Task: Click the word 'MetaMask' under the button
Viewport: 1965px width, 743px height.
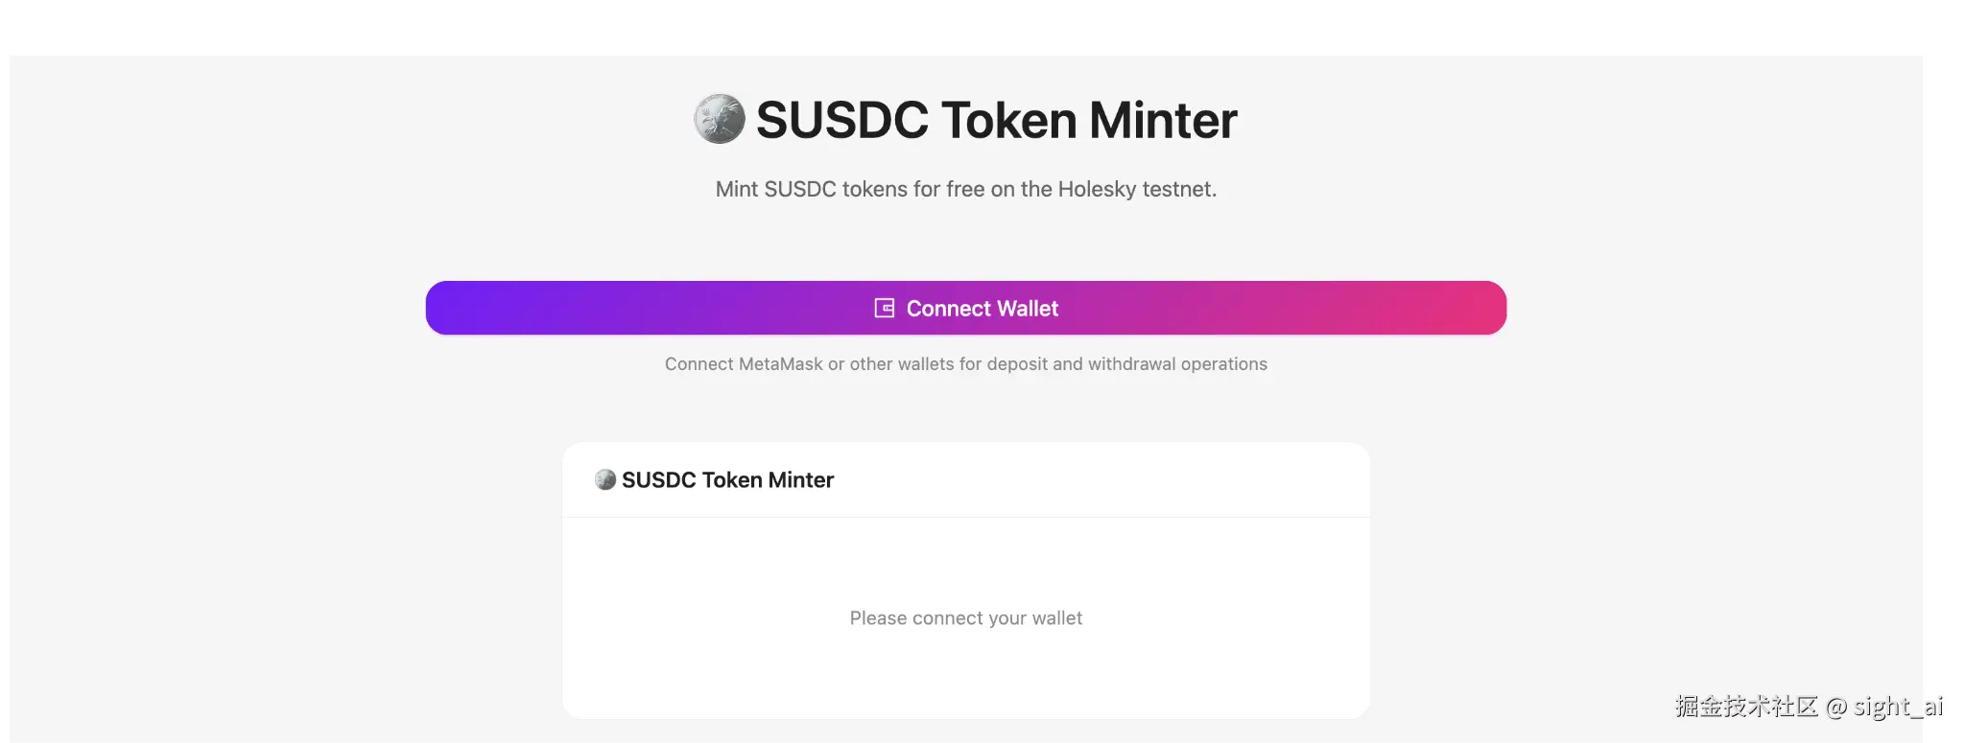Action: [x=780, y=364]
